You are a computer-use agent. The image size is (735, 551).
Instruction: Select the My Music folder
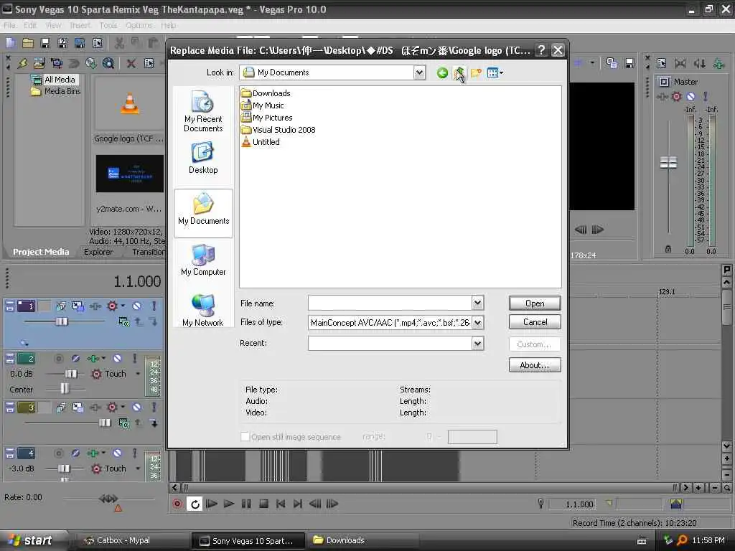(x=262, y=105)
